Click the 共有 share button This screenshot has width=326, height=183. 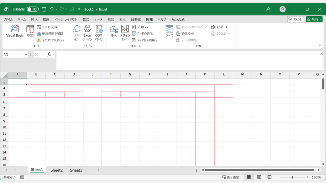(314, 19)
